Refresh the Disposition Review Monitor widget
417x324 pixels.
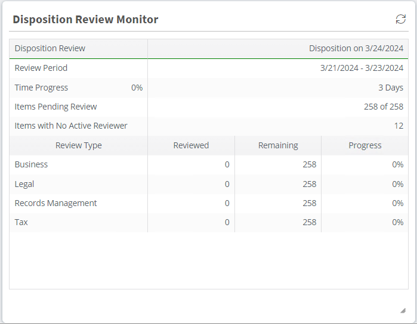[x=400, y=19]
